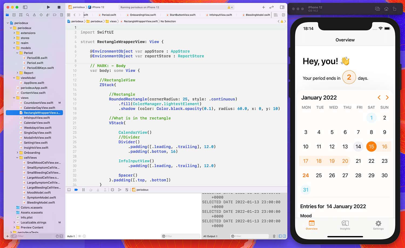Toggle the navigator sidebar icon
Viewport: 405px width, 248px height.
[x=25, y=7]
